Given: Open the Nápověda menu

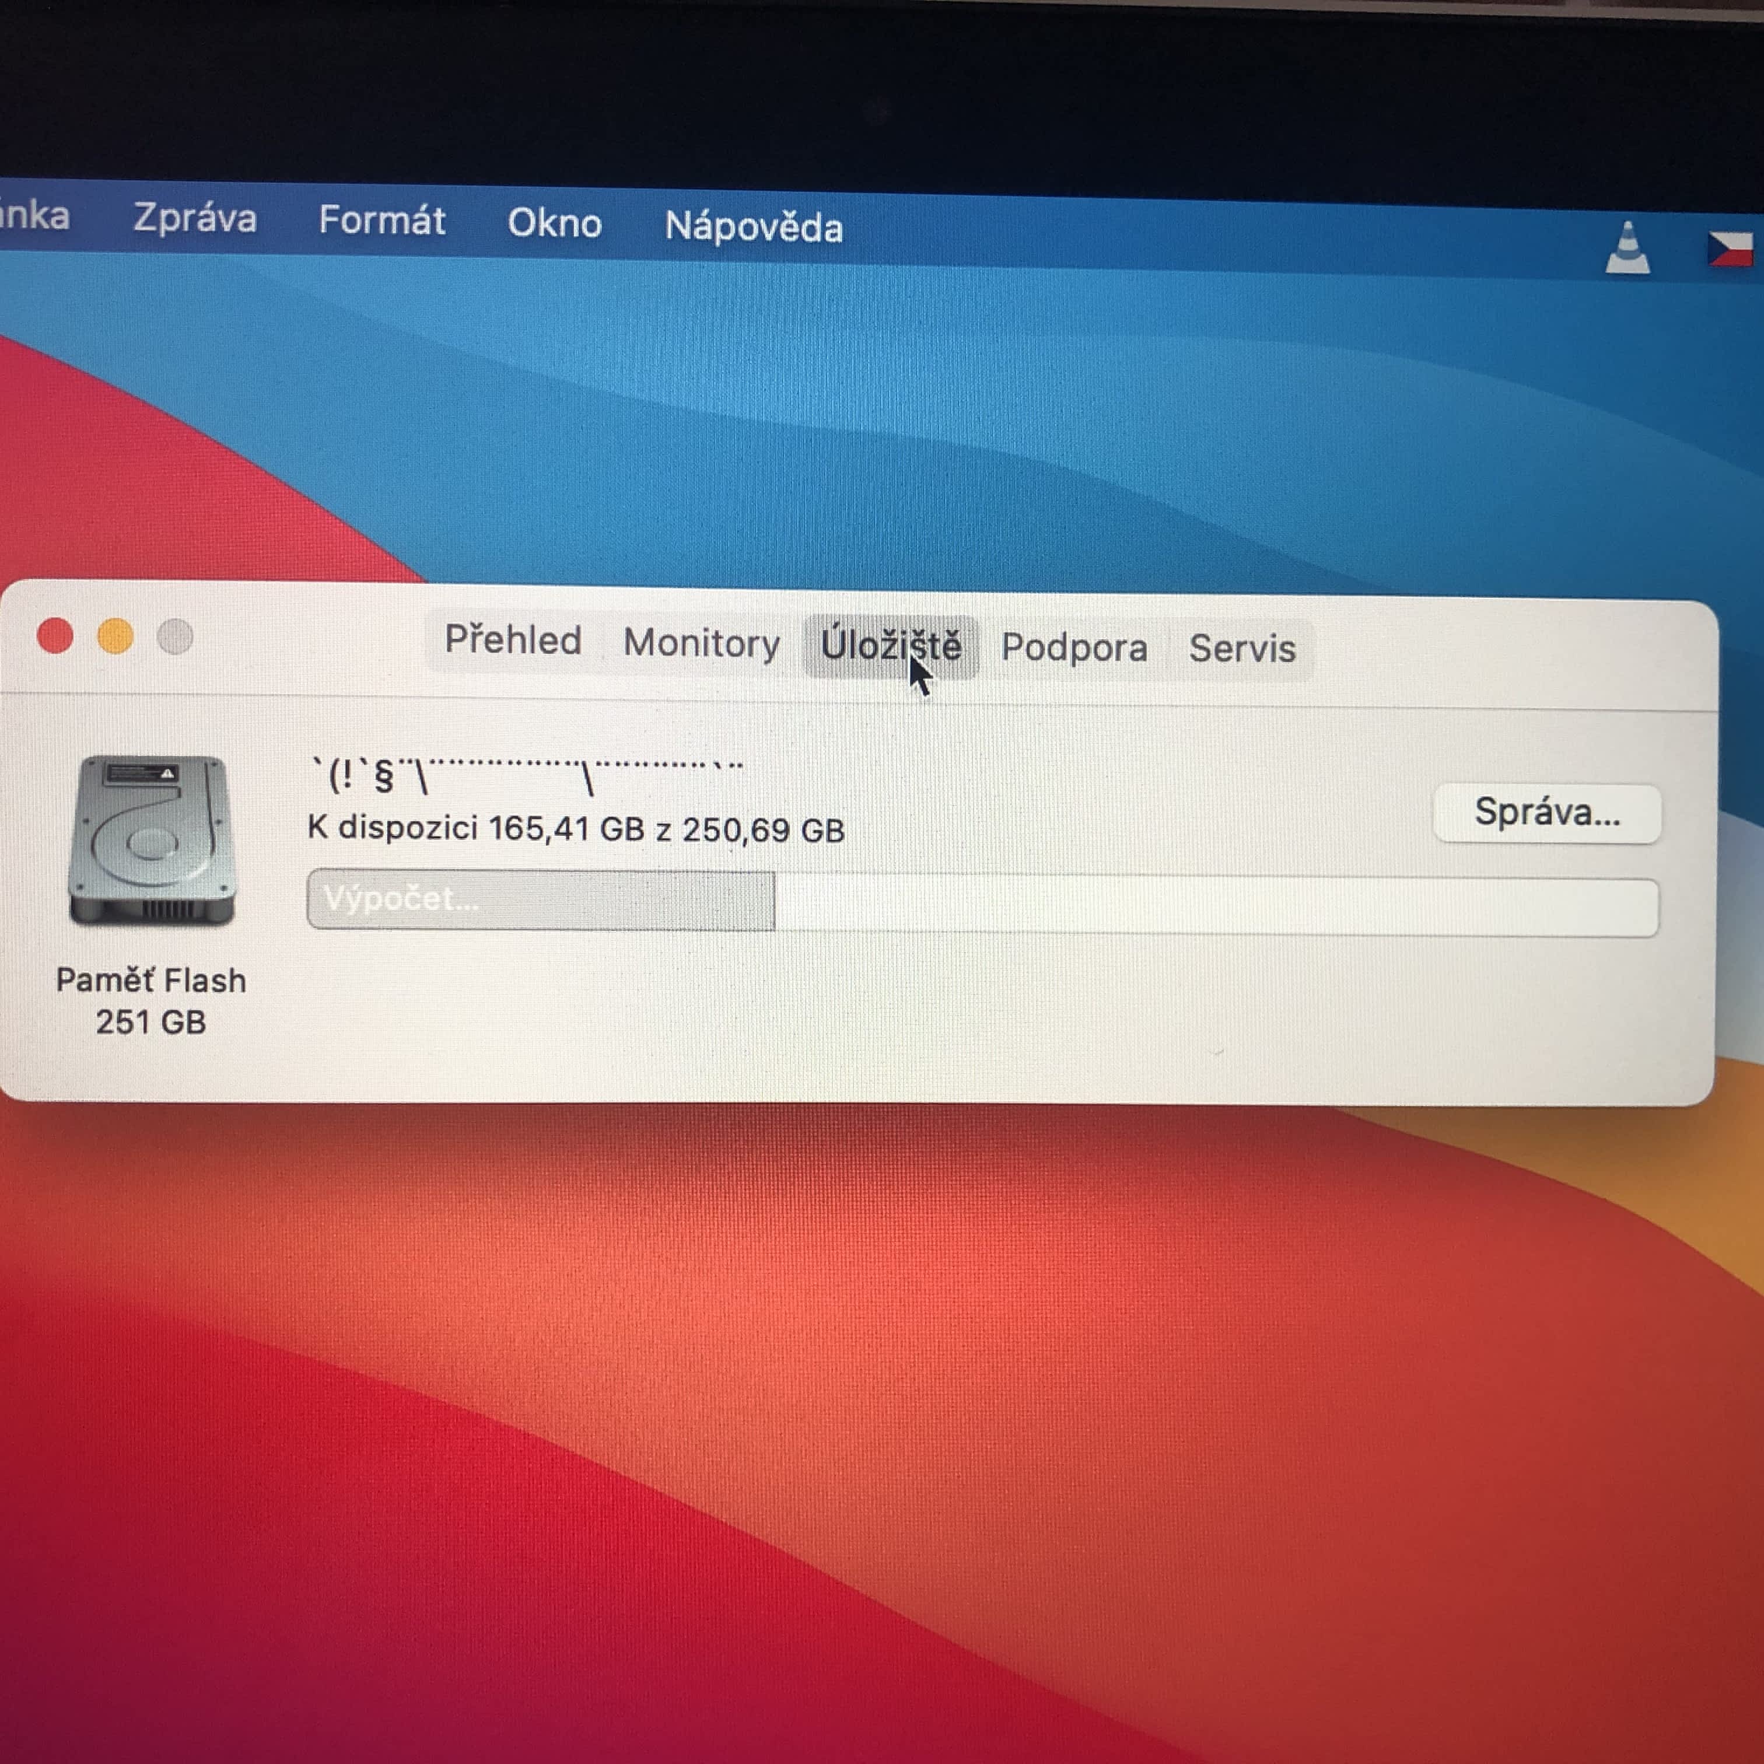Looking at the screenshot, I should tap(753, 226).
